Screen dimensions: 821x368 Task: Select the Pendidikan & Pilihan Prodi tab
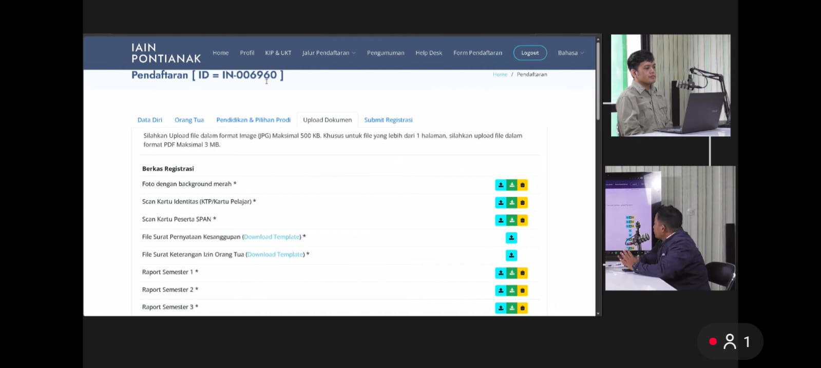253,120
